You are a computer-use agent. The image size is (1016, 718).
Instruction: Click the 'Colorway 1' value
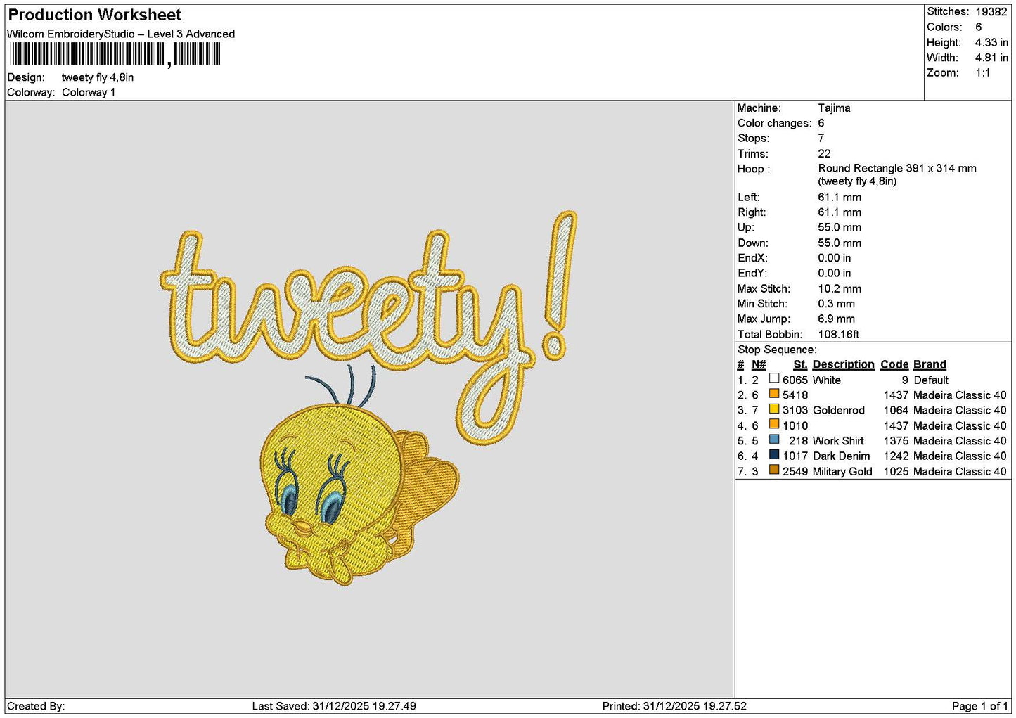[89, 92]
